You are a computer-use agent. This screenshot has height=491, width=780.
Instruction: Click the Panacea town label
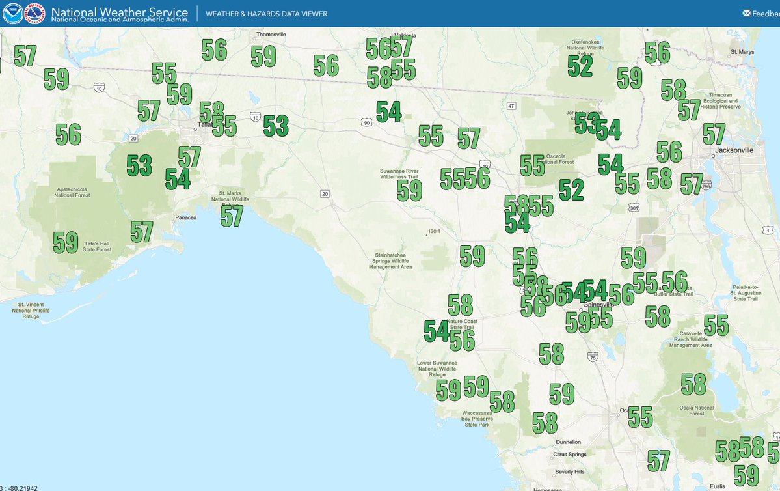click(x=185, y=217)
